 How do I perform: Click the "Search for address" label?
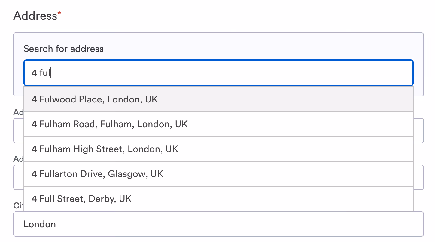[63, 49]
